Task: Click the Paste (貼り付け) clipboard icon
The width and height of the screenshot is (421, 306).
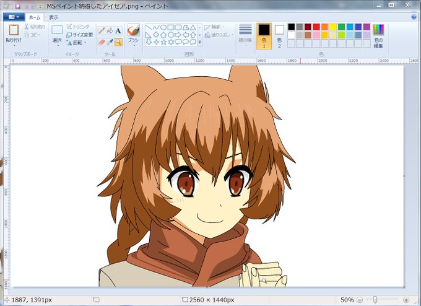Action: coord(14,30)
